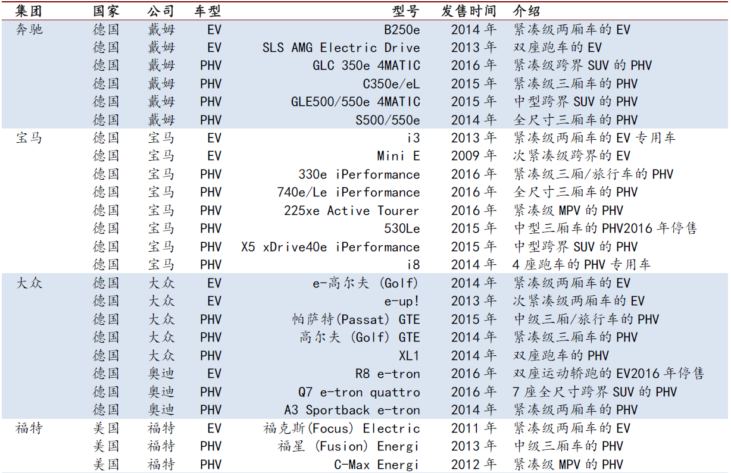The width and height of the screenshot is (731, 473).
Task: Click the 介绍 column header
Action: coord(527,11)
